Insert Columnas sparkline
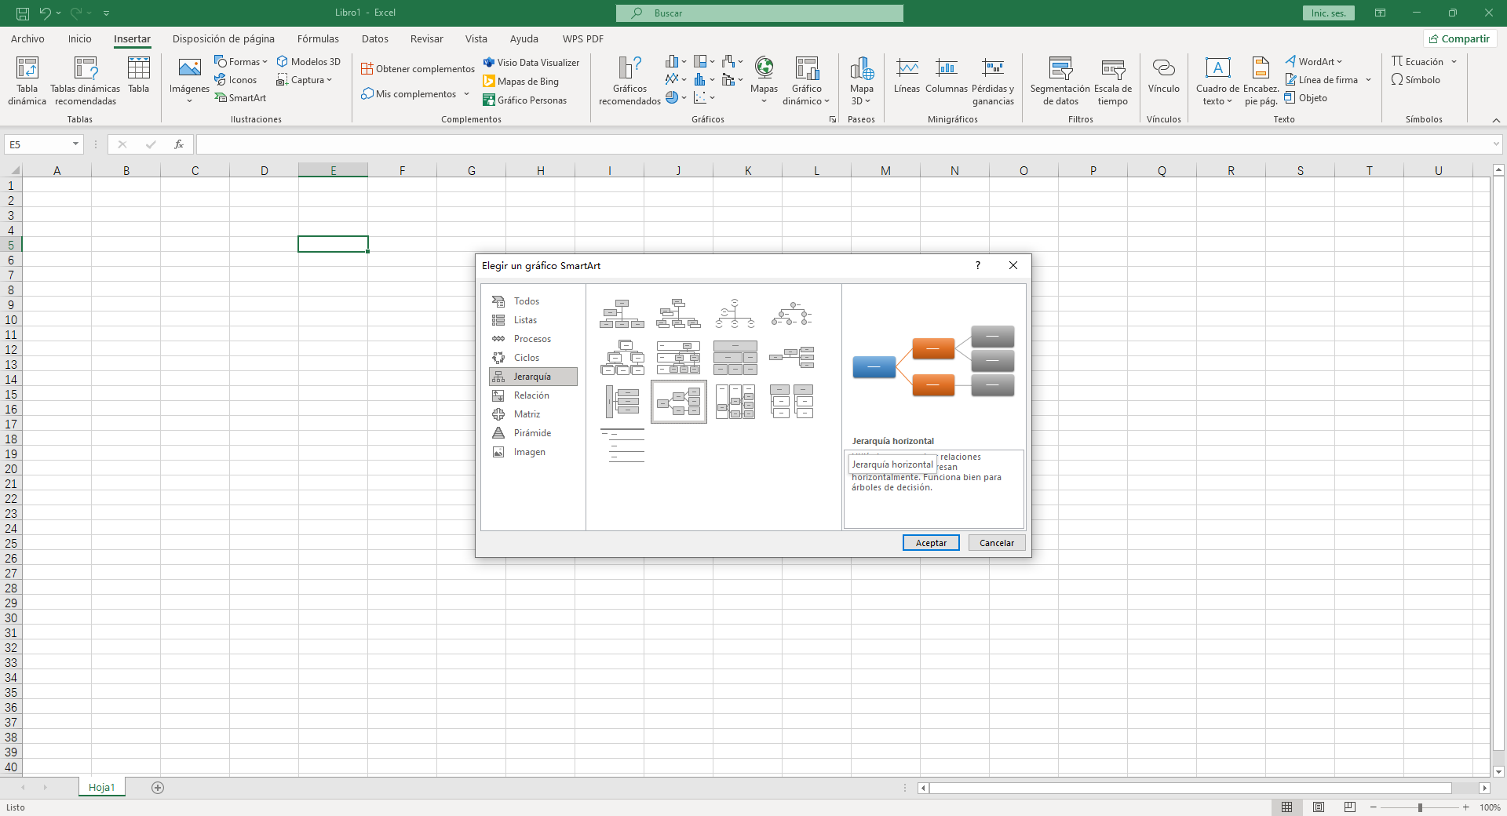 coord(947,75)
